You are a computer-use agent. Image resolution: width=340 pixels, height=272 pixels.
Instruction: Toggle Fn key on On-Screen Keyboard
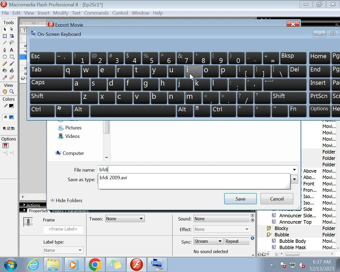click(x=297, y=111)
